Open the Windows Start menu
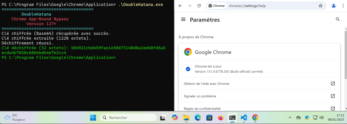 click(93, 118)
